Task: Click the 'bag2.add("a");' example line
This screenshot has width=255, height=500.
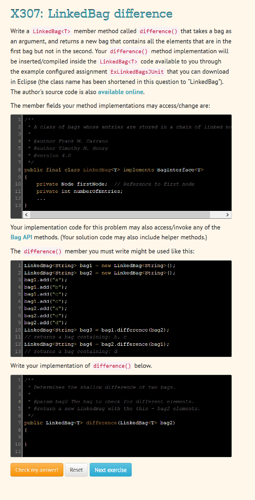Action: [x=46, y=309]
